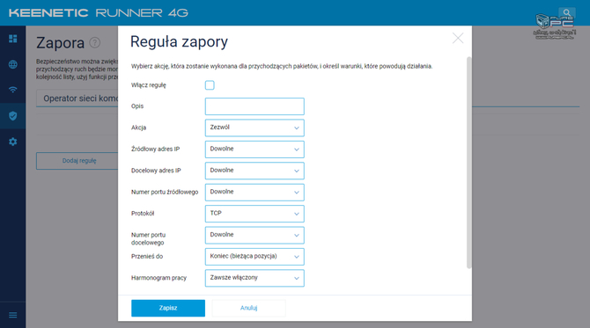Screen dimensions: 590x328
Task: Select the Operator sieci komórkowej tab
Action: (77, 98)
